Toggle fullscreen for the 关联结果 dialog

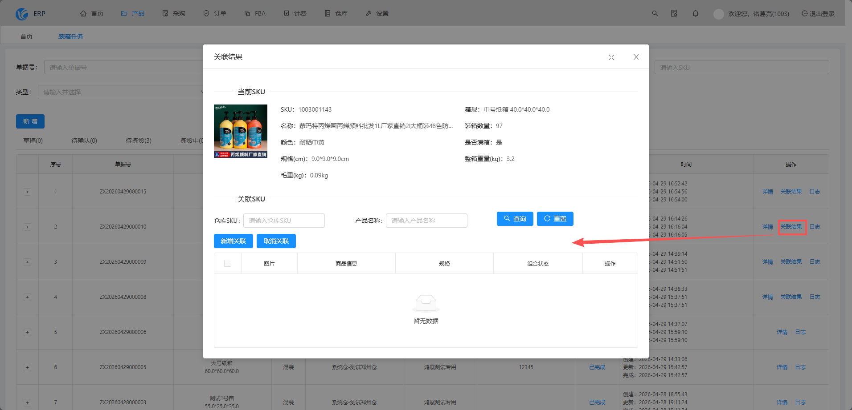tap(611, 57)
